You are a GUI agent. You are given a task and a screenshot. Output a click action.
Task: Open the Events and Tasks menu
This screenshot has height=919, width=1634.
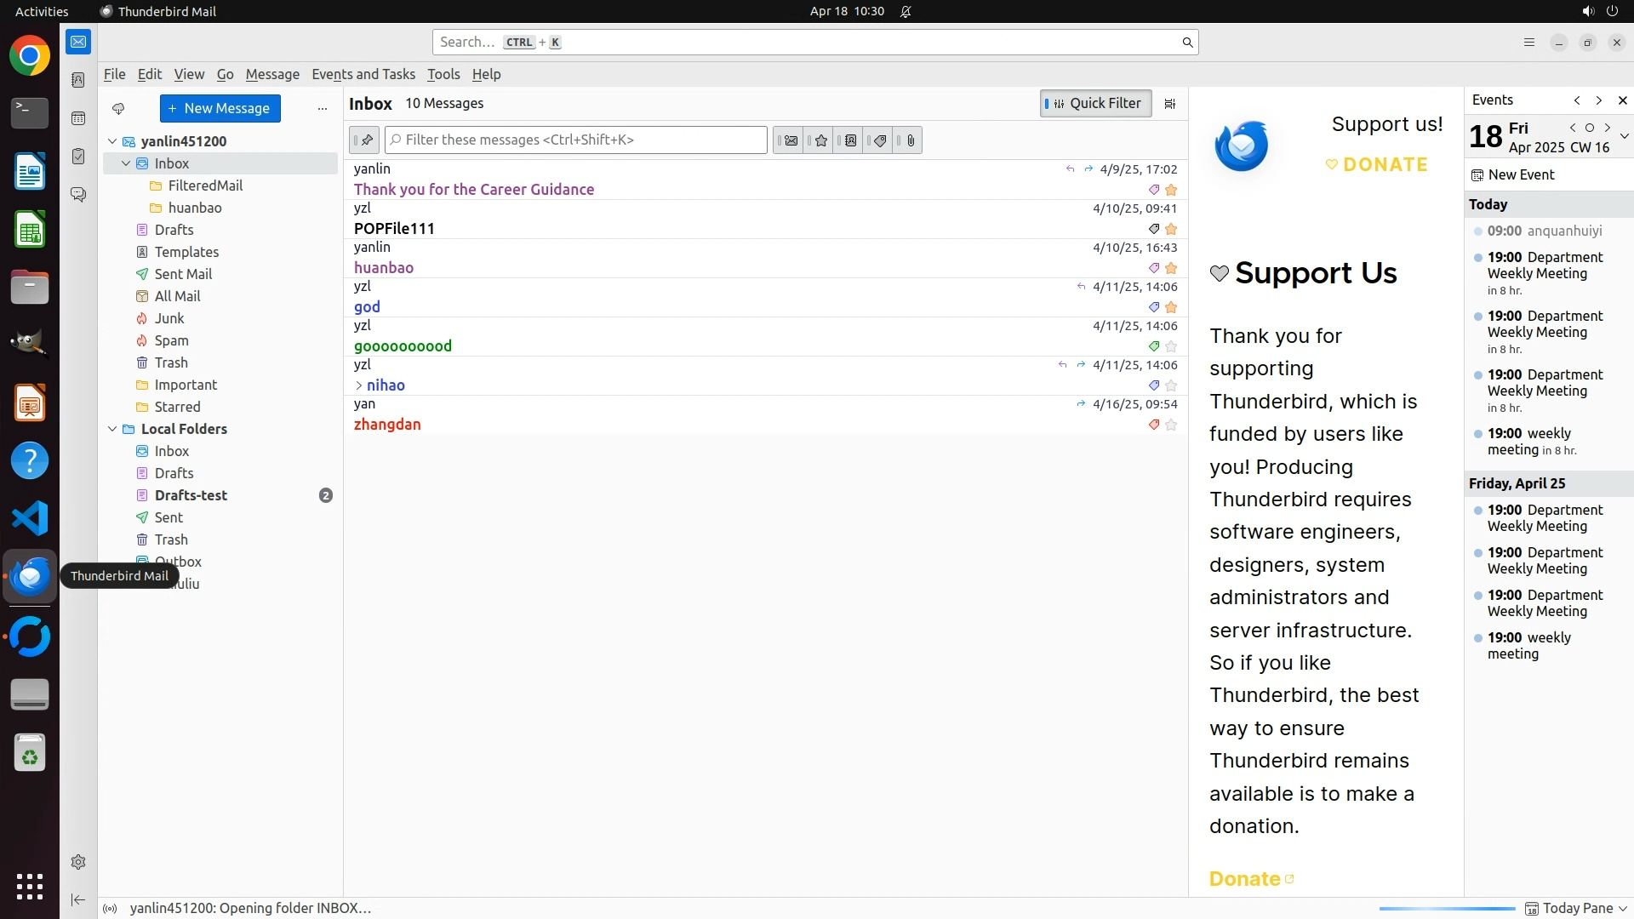[363, 74]
